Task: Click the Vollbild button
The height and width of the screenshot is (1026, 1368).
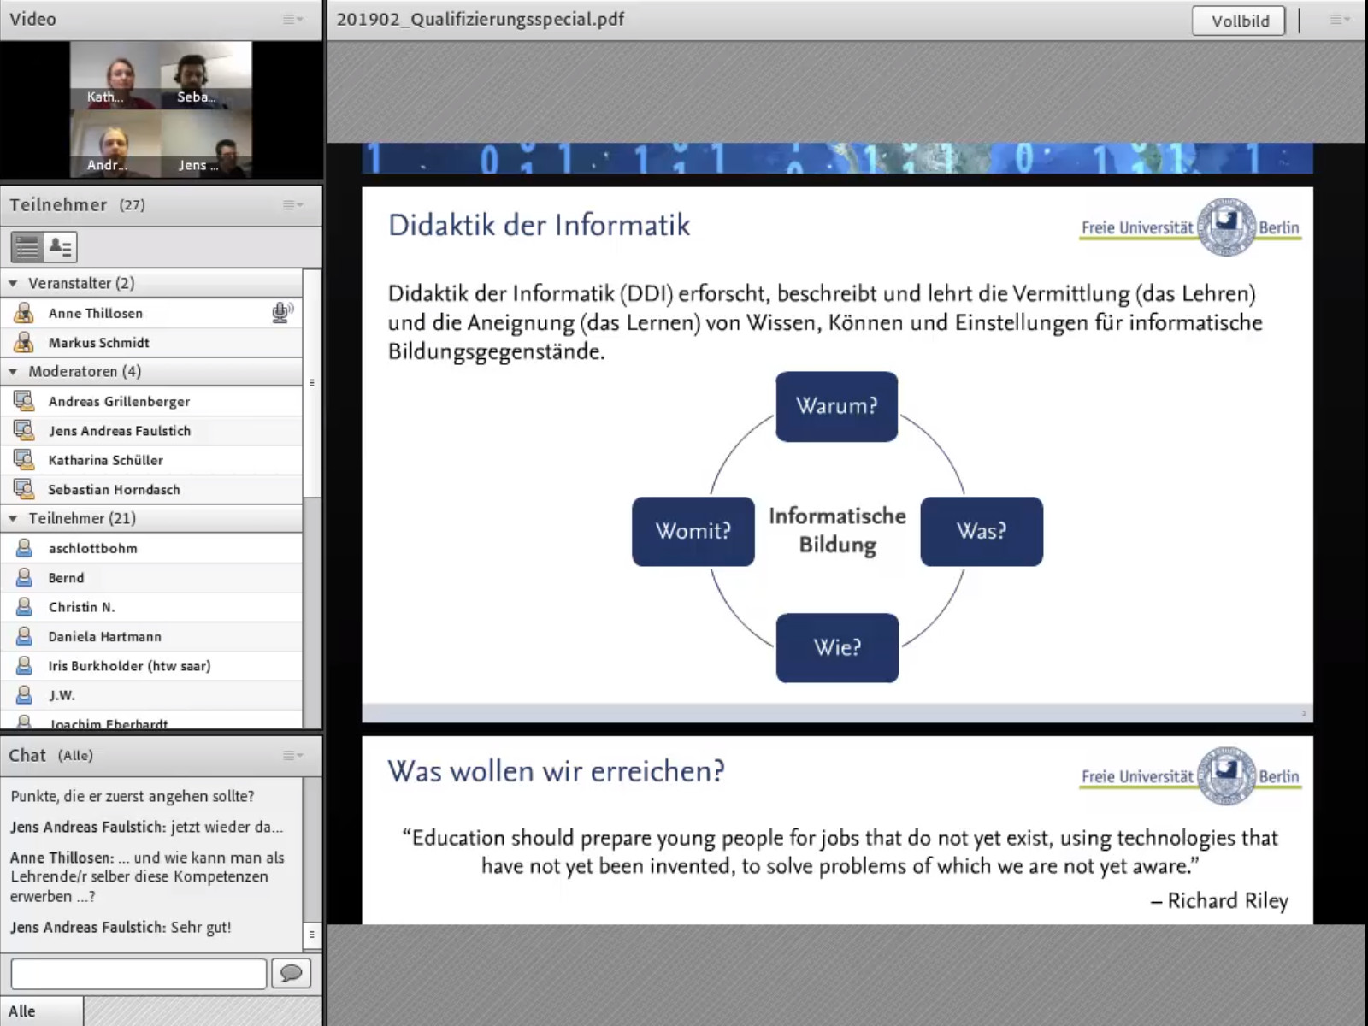Action: click(x=1239, y=21)
